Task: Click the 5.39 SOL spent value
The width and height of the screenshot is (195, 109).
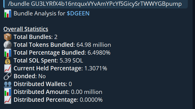Action: pos(71,61)
